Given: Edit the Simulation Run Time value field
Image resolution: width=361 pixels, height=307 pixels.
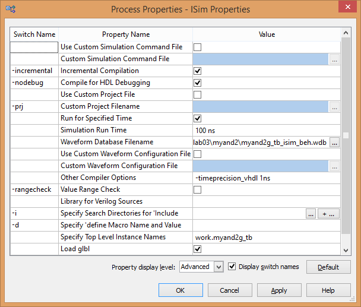Looking at the screenshot, I should coord(267,131).
